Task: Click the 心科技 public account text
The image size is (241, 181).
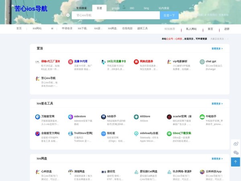Action: 179,39
